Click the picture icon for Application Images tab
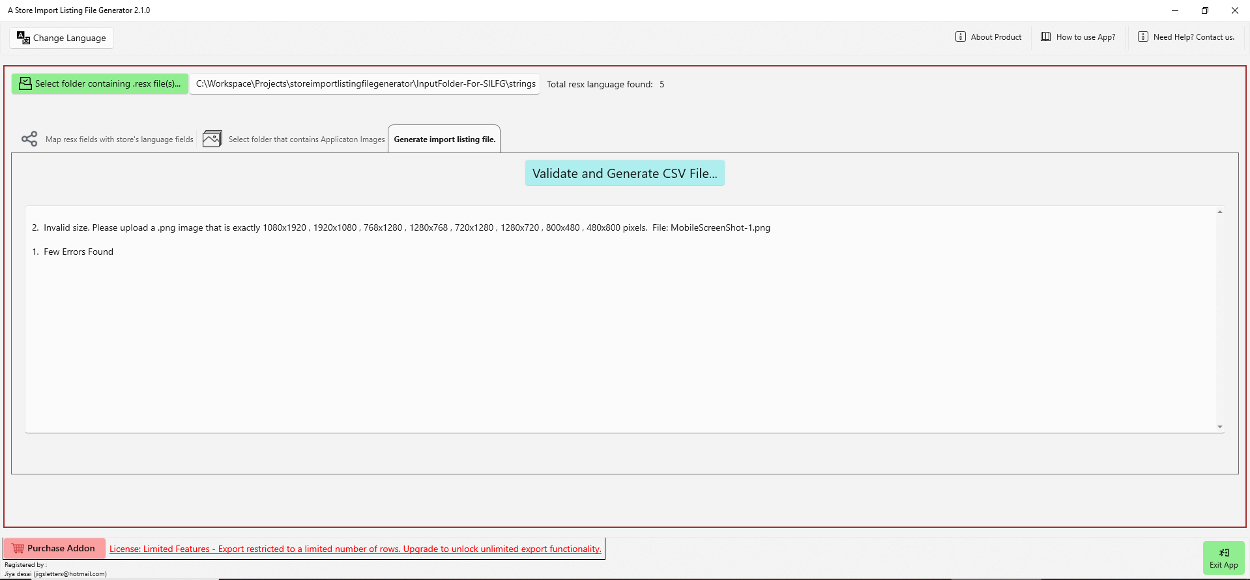Viewport: 1250px width, 580px height. pyautogui.click(x=212, y=139)
